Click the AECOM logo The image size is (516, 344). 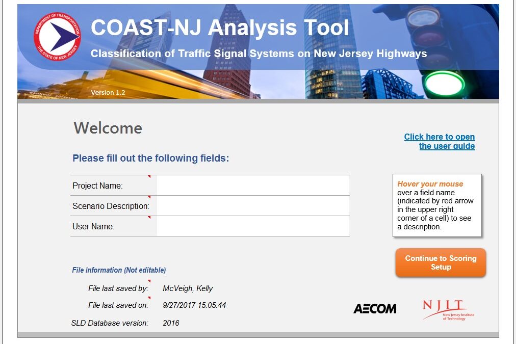tap(375, 308)
